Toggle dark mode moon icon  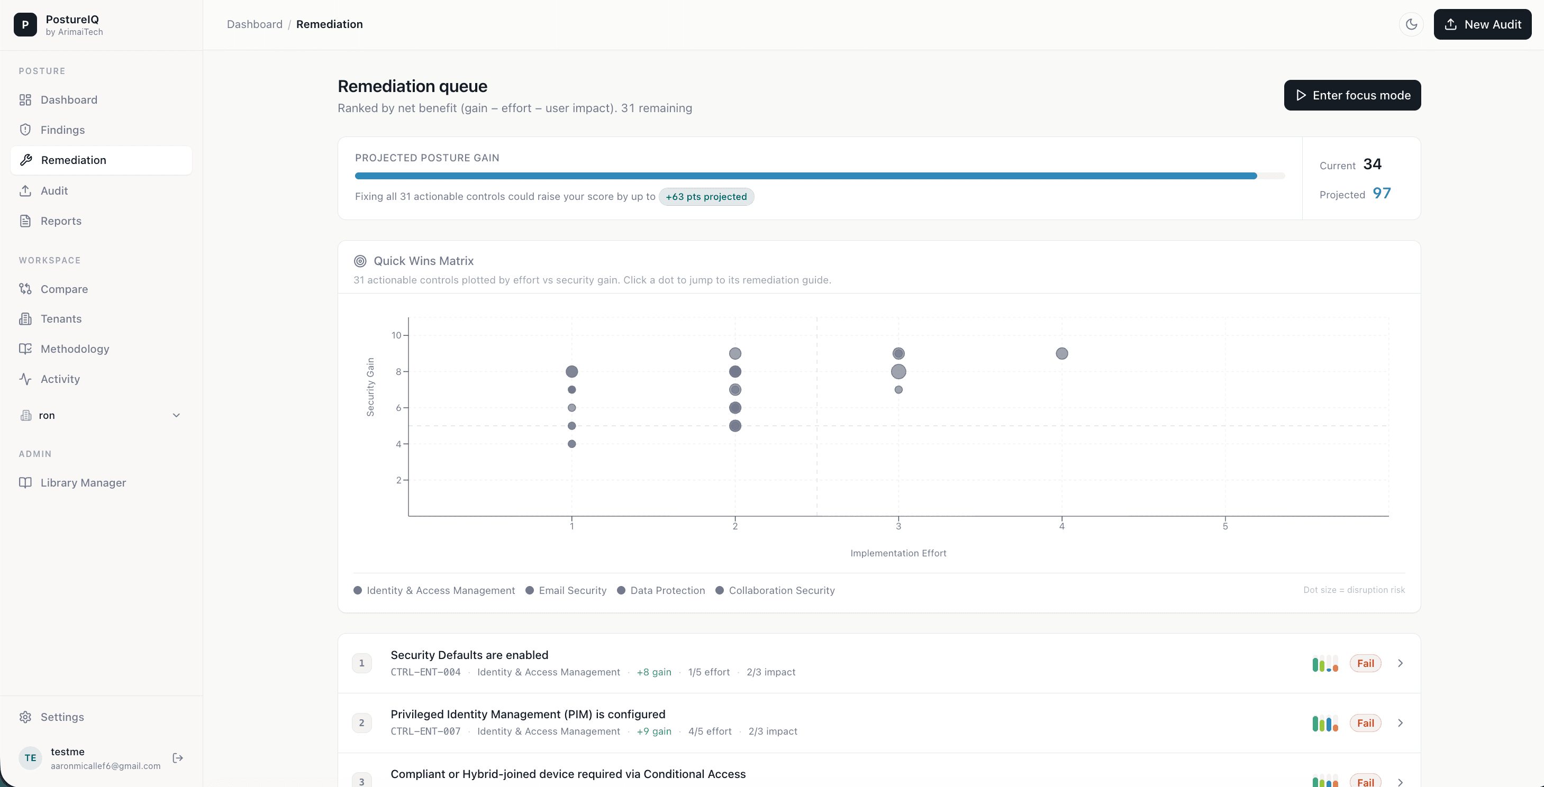1412,24
